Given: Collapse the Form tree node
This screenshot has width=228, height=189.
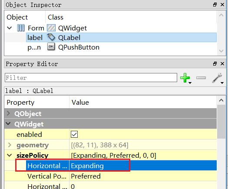Looking at the screenshot, I should click(x=9, y=28).
